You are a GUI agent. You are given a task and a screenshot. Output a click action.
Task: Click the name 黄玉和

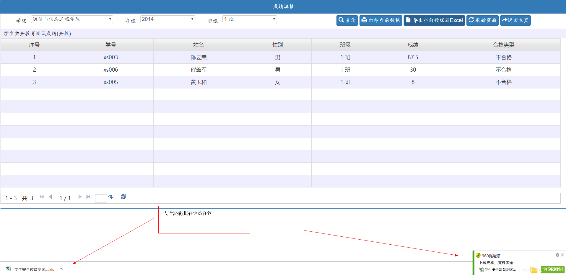199,82
